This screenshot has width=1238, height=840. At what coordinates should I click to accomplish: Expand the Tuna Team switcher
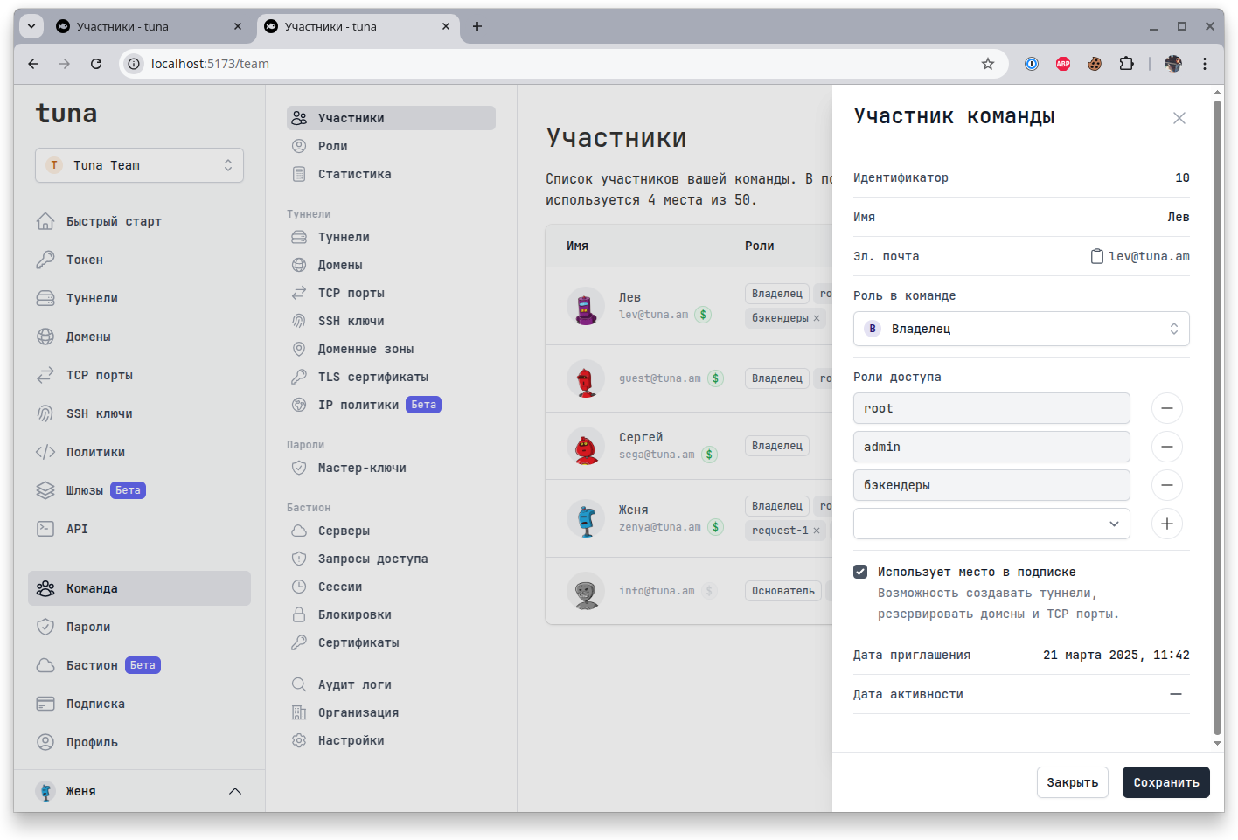tap(139, 165)
